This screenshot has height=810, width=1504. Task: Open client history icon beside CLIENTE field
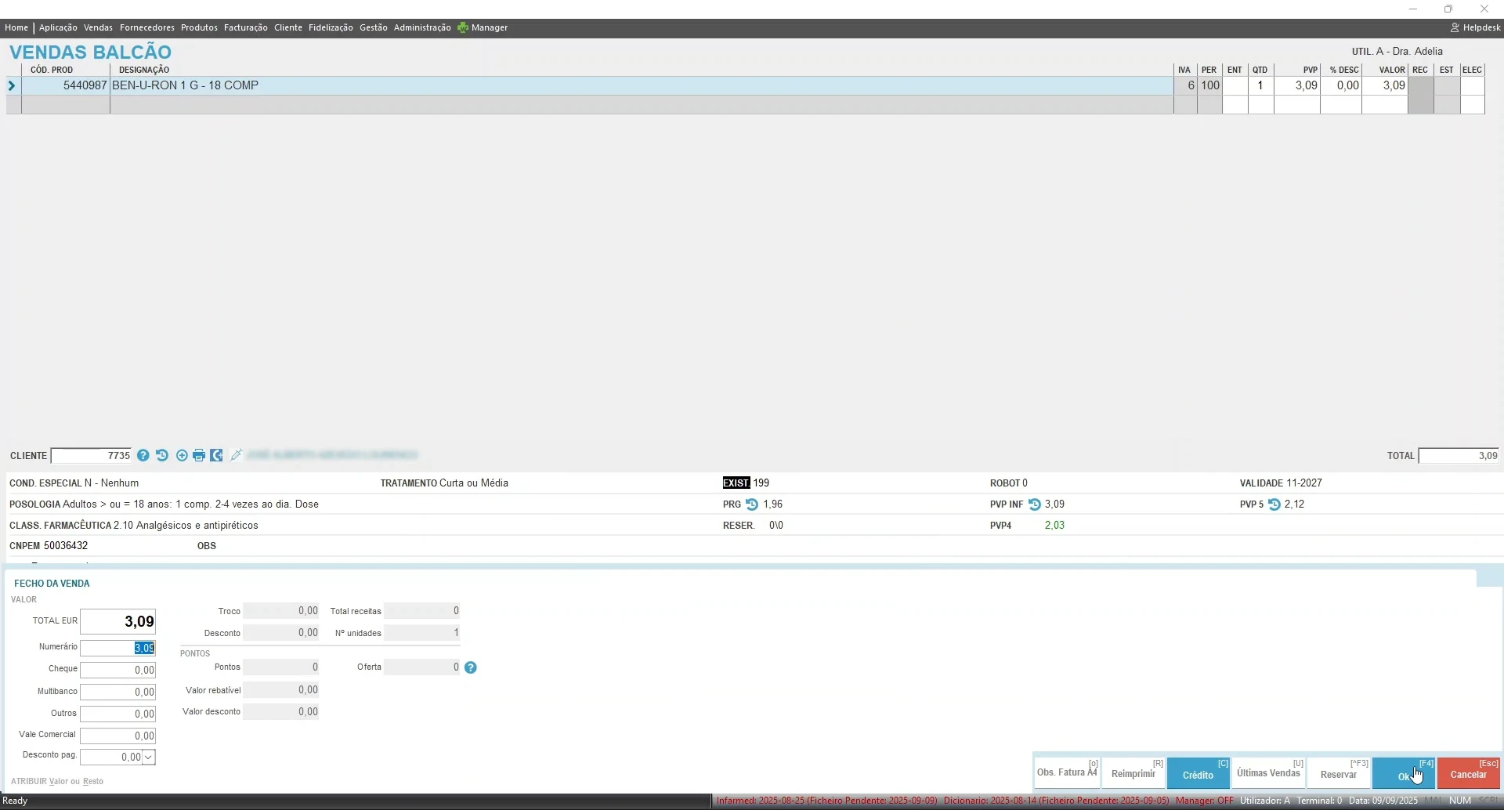coord(162,455)
